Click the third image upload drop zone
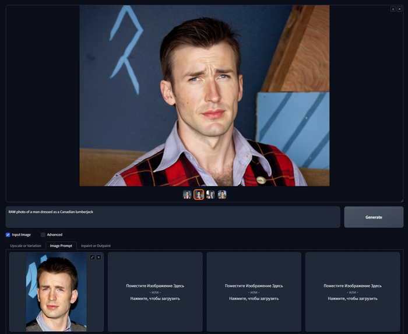408x334 pixels. tap(254, 292)
